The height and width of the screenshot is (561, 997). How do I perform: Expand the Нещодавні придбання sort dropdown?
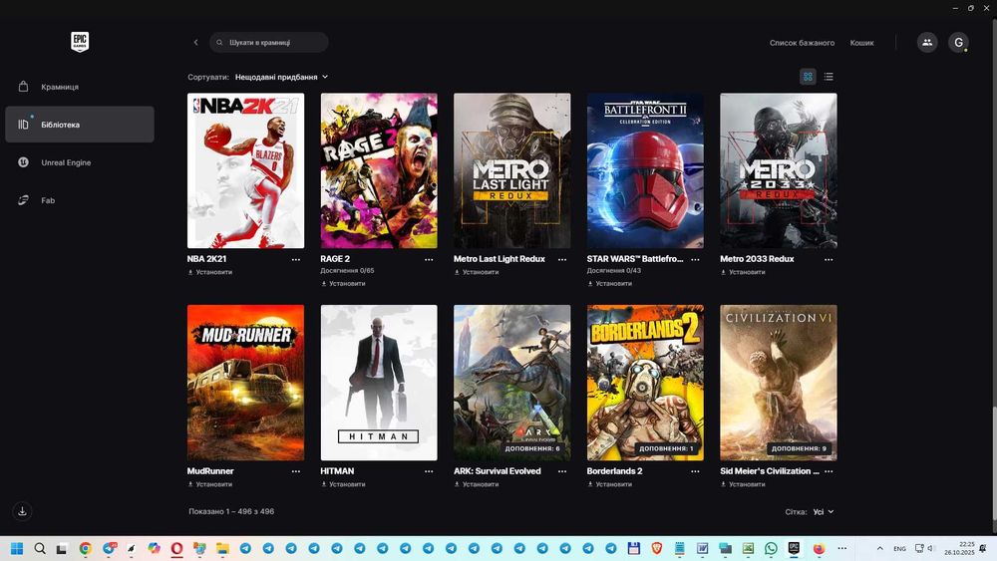282,77
